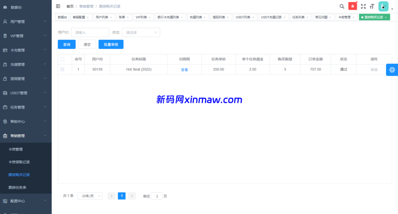
Task: Expand the 配置中心 sidebar menu
Action: 45,200
